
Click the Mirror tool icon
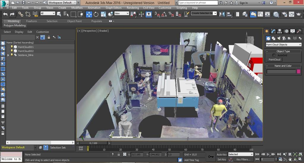coord(222,14)
